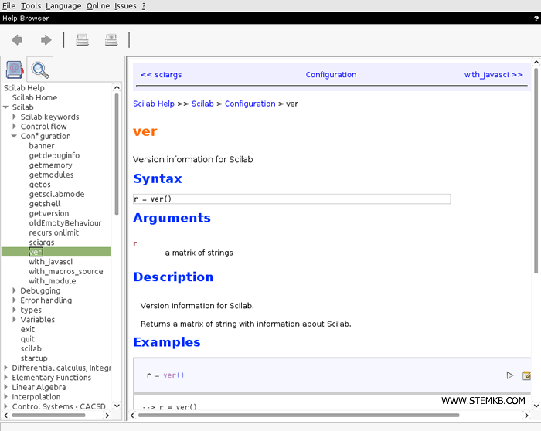
Task: Open the Tools menu
Action: click(31, 5)
